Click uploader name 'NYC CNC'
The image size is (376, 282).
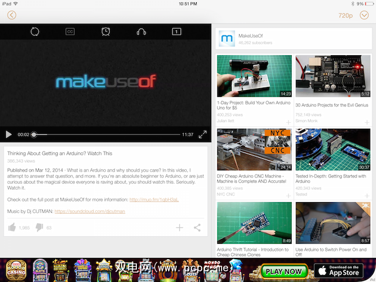[x=226, y=194]
